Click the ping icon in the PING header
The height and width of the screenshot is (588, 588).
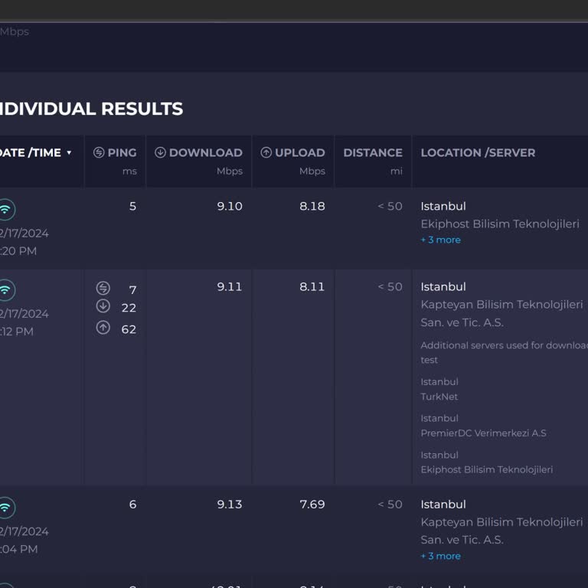pos(99,152)
